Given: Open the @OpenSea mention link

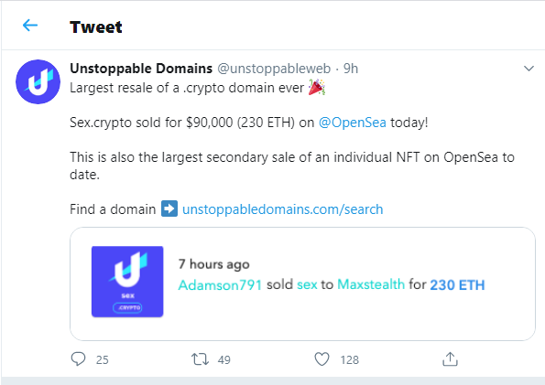Looking at the screenshot, I should 352,123.
